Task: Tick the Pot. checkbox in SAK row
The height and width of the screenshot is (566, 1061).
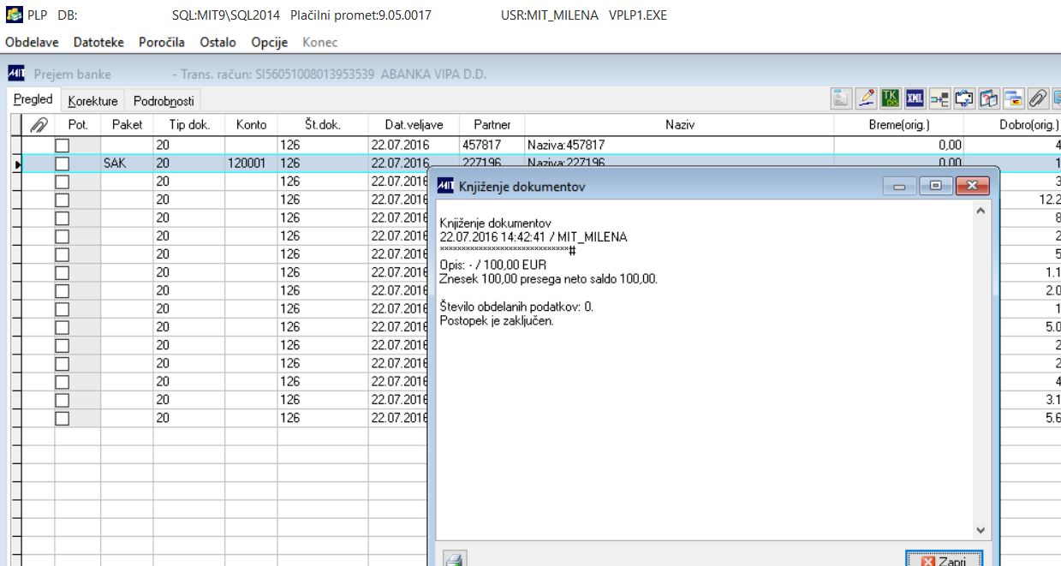Action: [62, 163]
